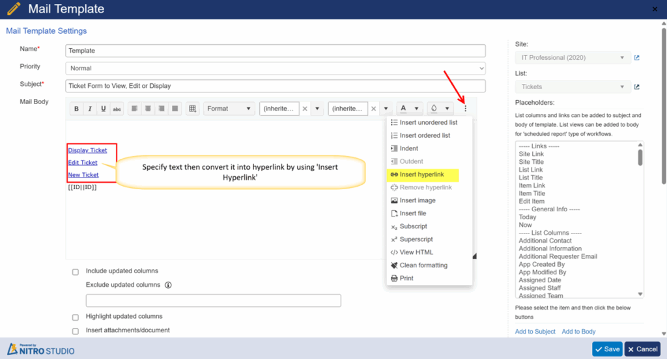667x359 pixels.
Task: Select App Created By placeholder
Action: (x=541, y=264)
